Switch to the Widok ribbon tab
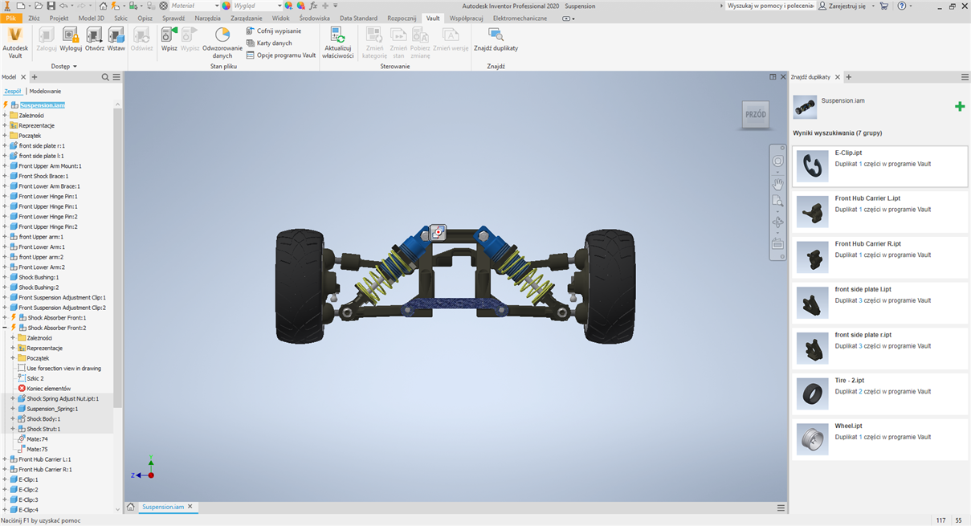Image resolution: width=971 pixels, height=526 pixels. [281, 18]
